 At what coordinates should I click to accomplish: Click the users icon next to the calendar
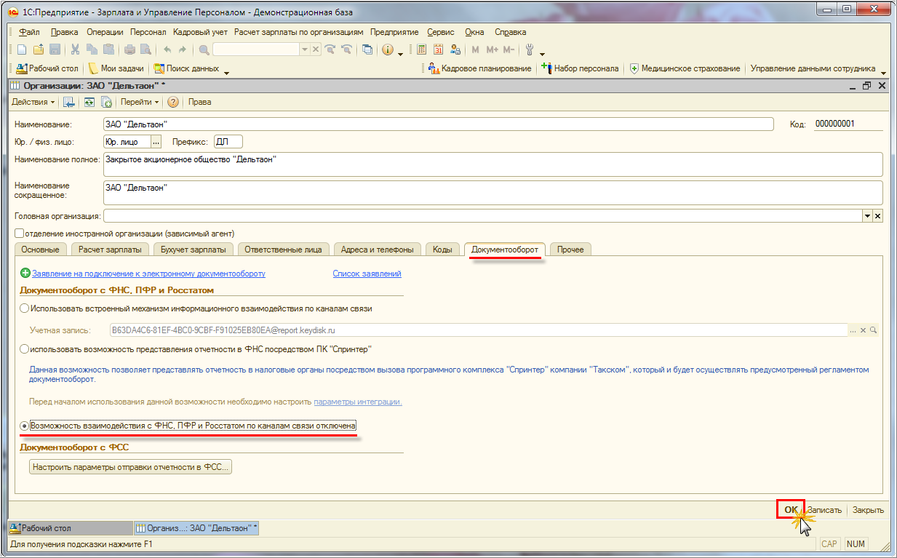tap(455, 49)
